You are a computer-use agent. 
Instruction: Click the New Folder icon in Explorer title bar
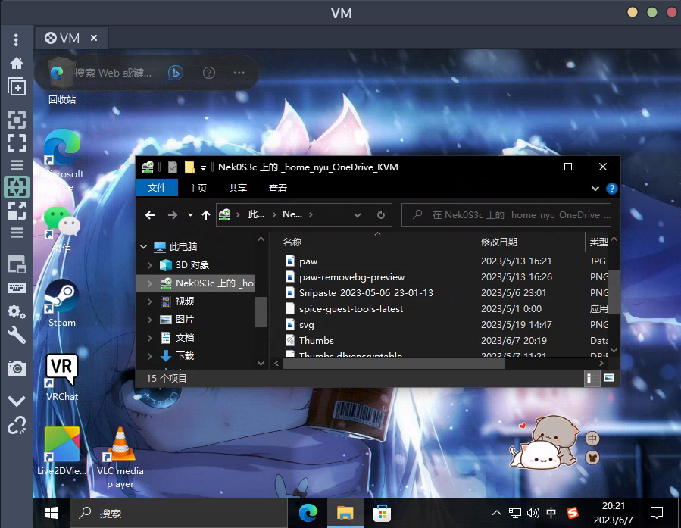189,167
